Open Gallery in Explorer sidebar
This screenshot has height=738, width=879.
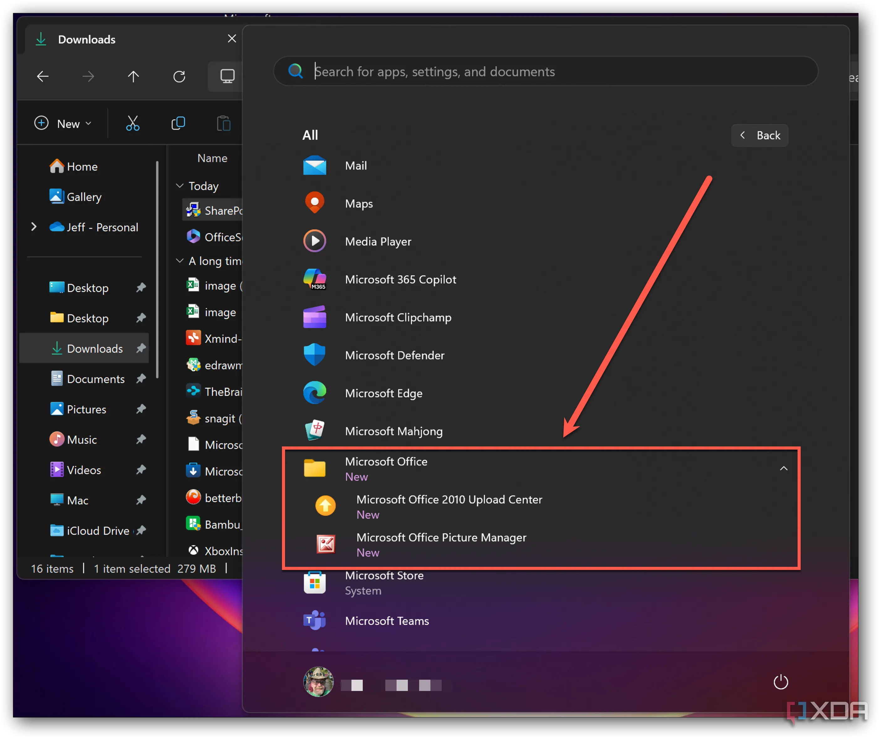point(85,197)
